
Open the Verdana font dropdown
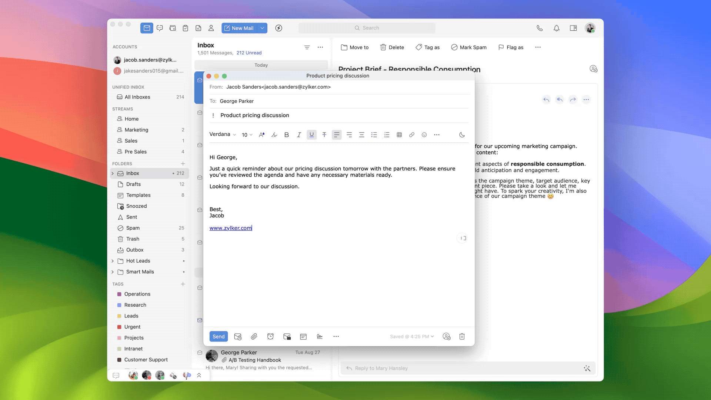pos(223,134)
